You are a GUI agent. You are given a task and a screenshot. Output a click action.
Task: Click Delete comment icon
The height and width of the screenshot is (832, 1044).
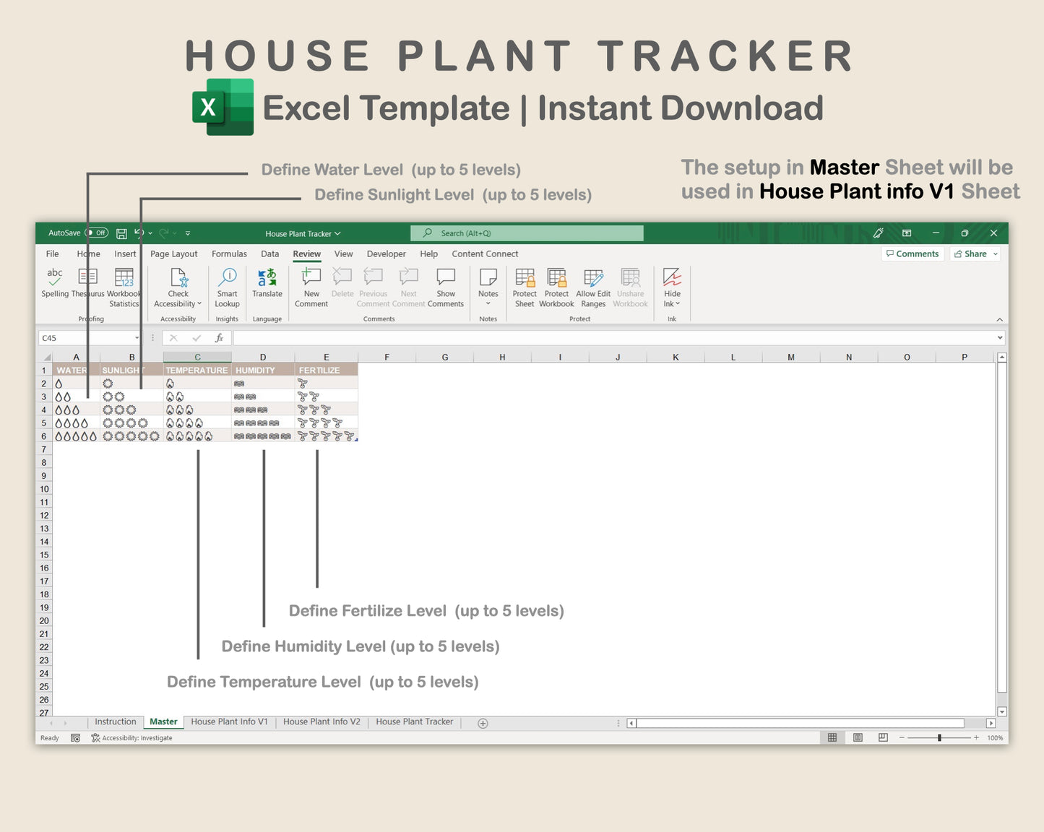pos(342,277)
